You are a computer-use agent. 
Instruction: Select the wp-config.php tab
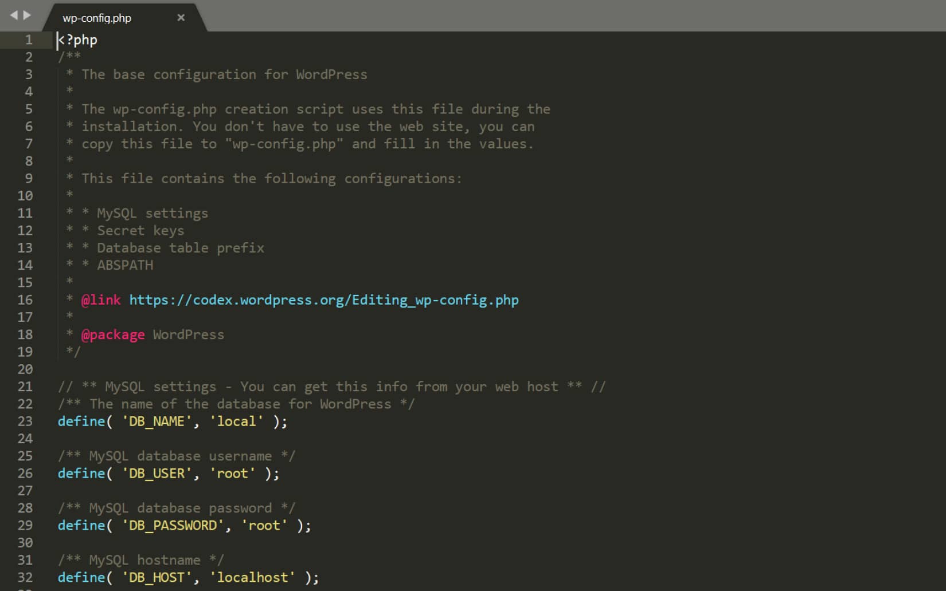pos(97,18)
